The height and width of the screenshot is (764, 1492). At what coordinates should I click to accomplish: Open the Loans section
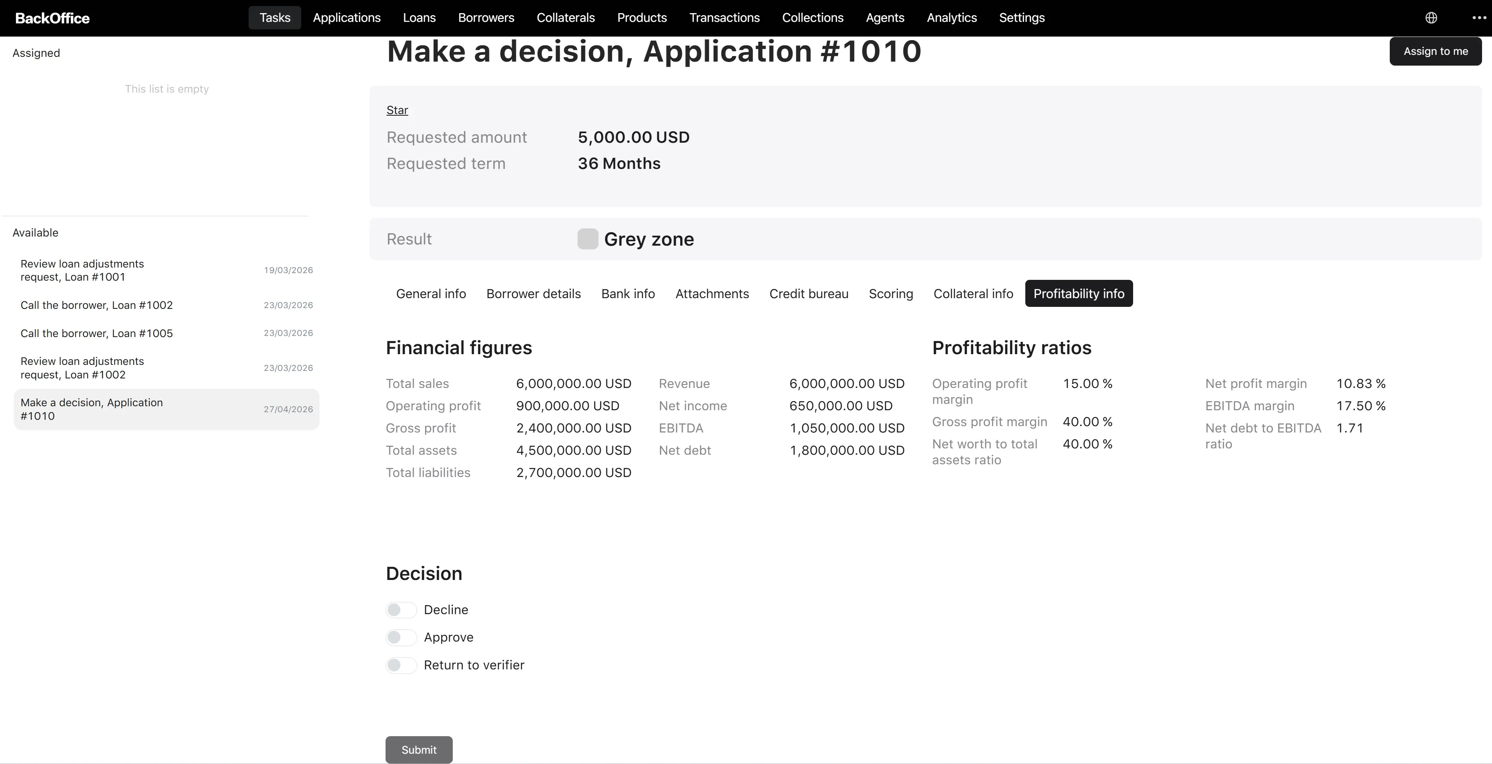tap(419, 18)
